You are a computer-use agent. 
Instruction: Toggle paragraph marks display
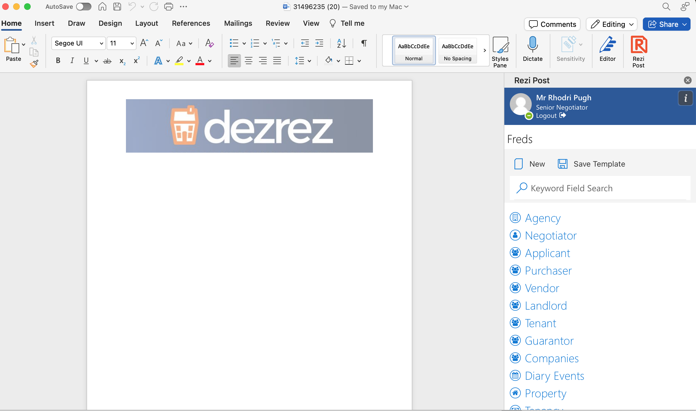[364, 43]
